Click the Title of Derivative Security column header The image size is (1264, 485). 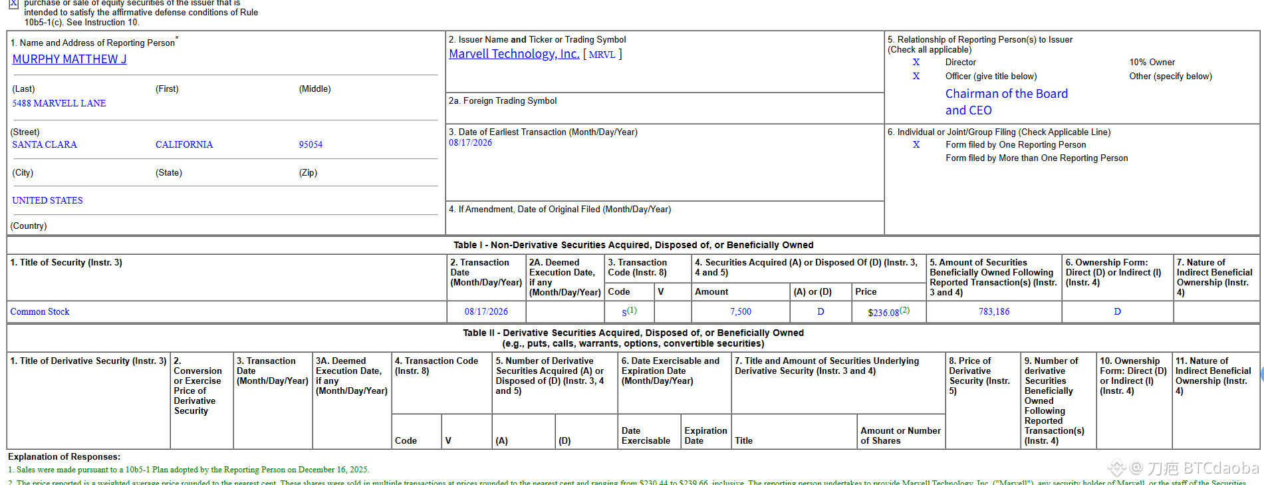[x=88, y=361]
